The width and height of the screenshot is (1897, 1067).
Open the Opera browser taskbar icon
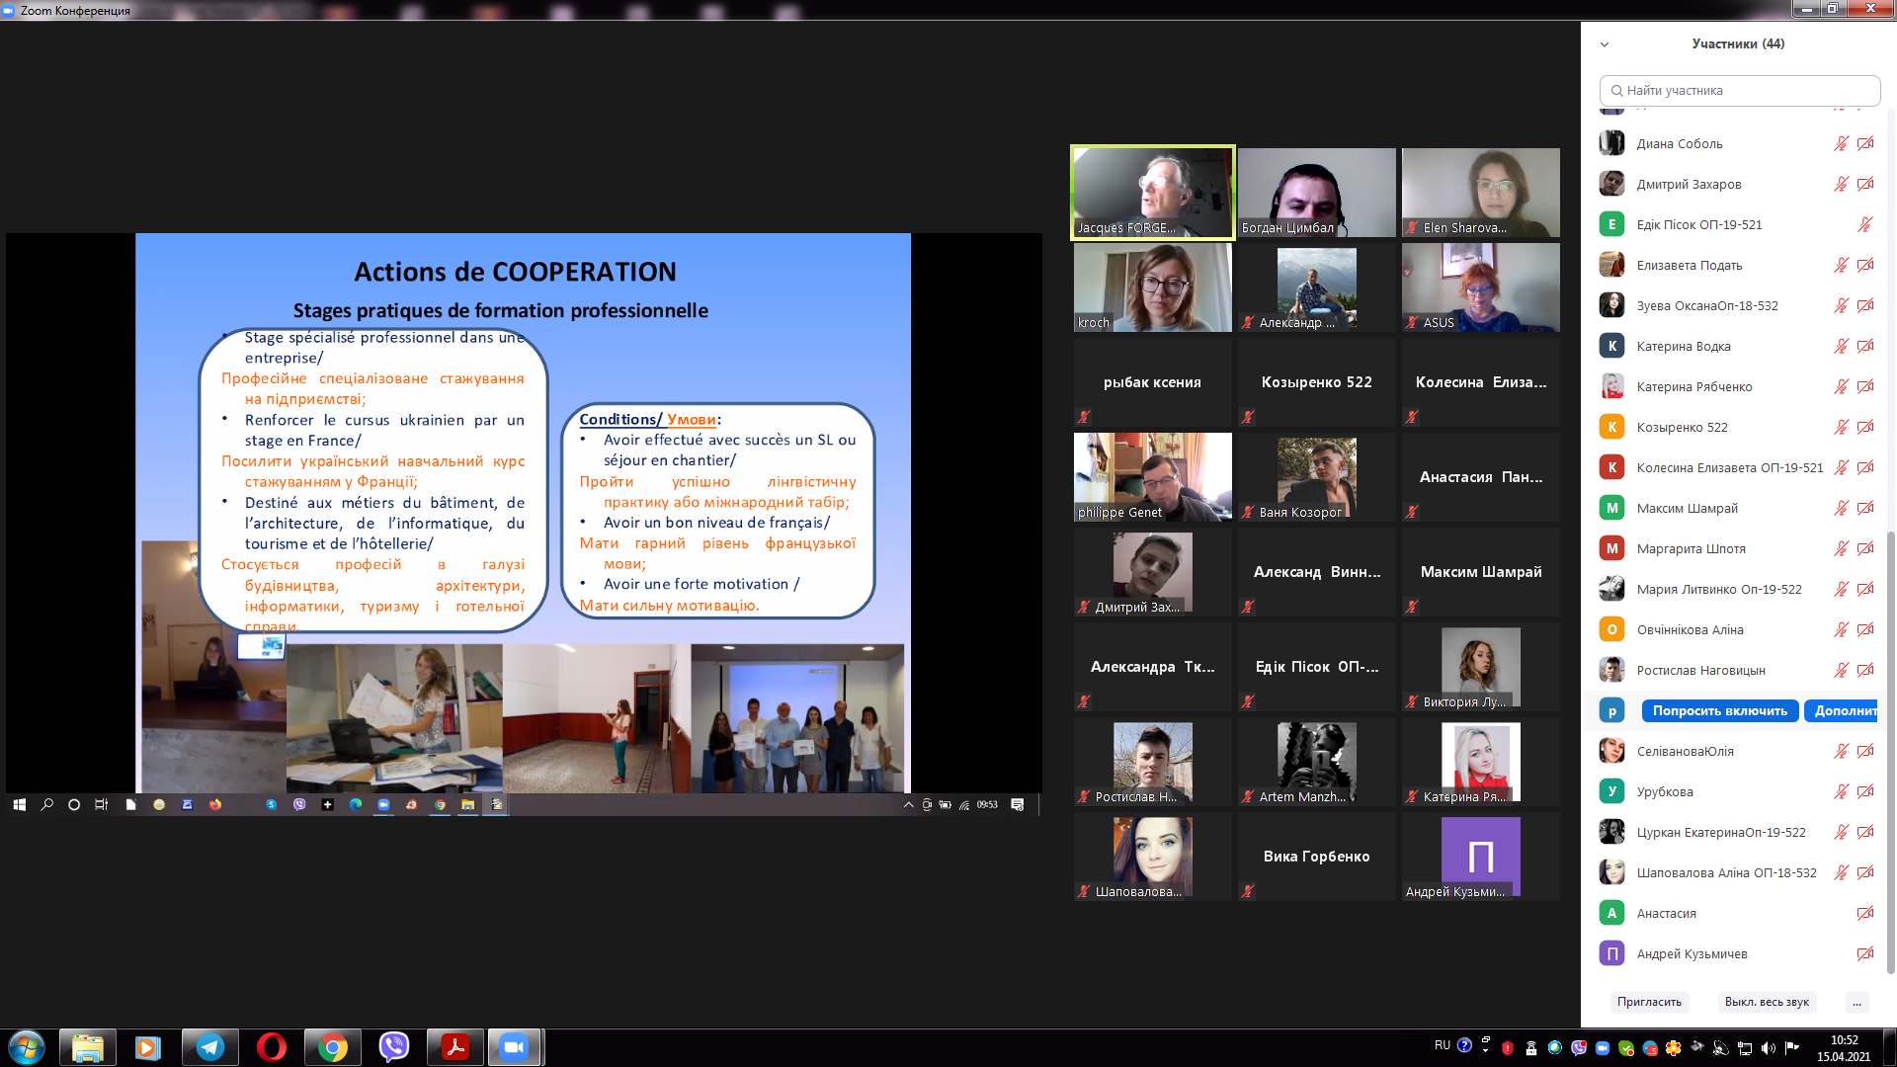(272, 1047)
